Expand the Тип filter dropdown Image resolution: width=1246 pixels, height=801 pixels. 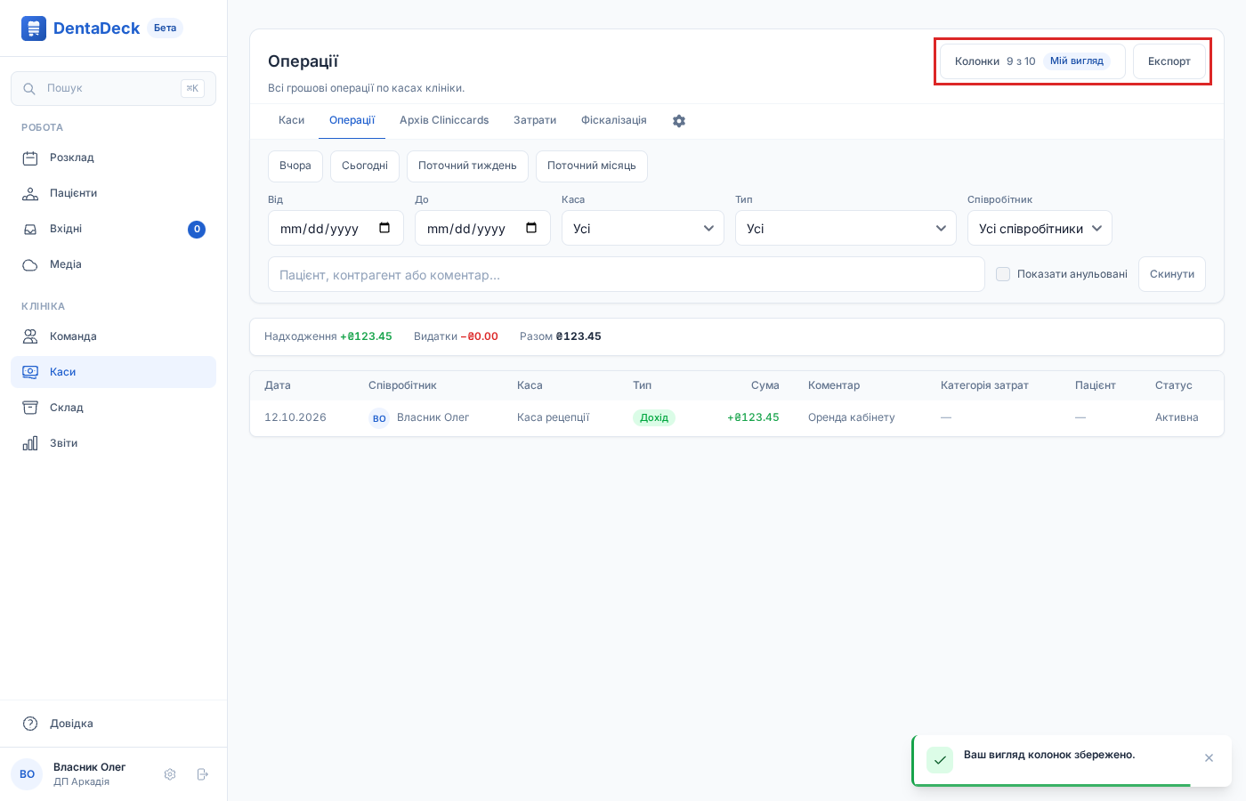[x=845, y=228]
